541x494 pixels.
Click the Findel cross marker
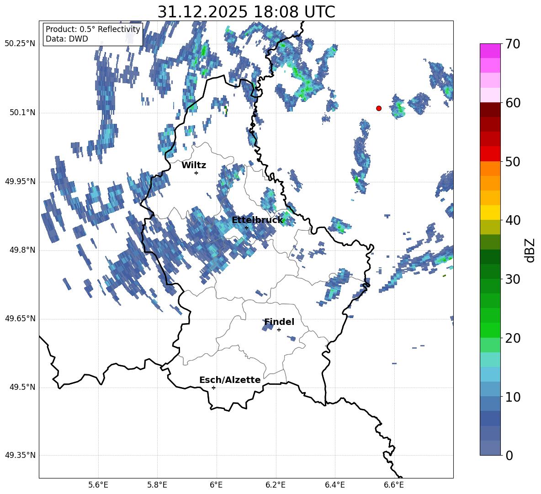point(279,330)
